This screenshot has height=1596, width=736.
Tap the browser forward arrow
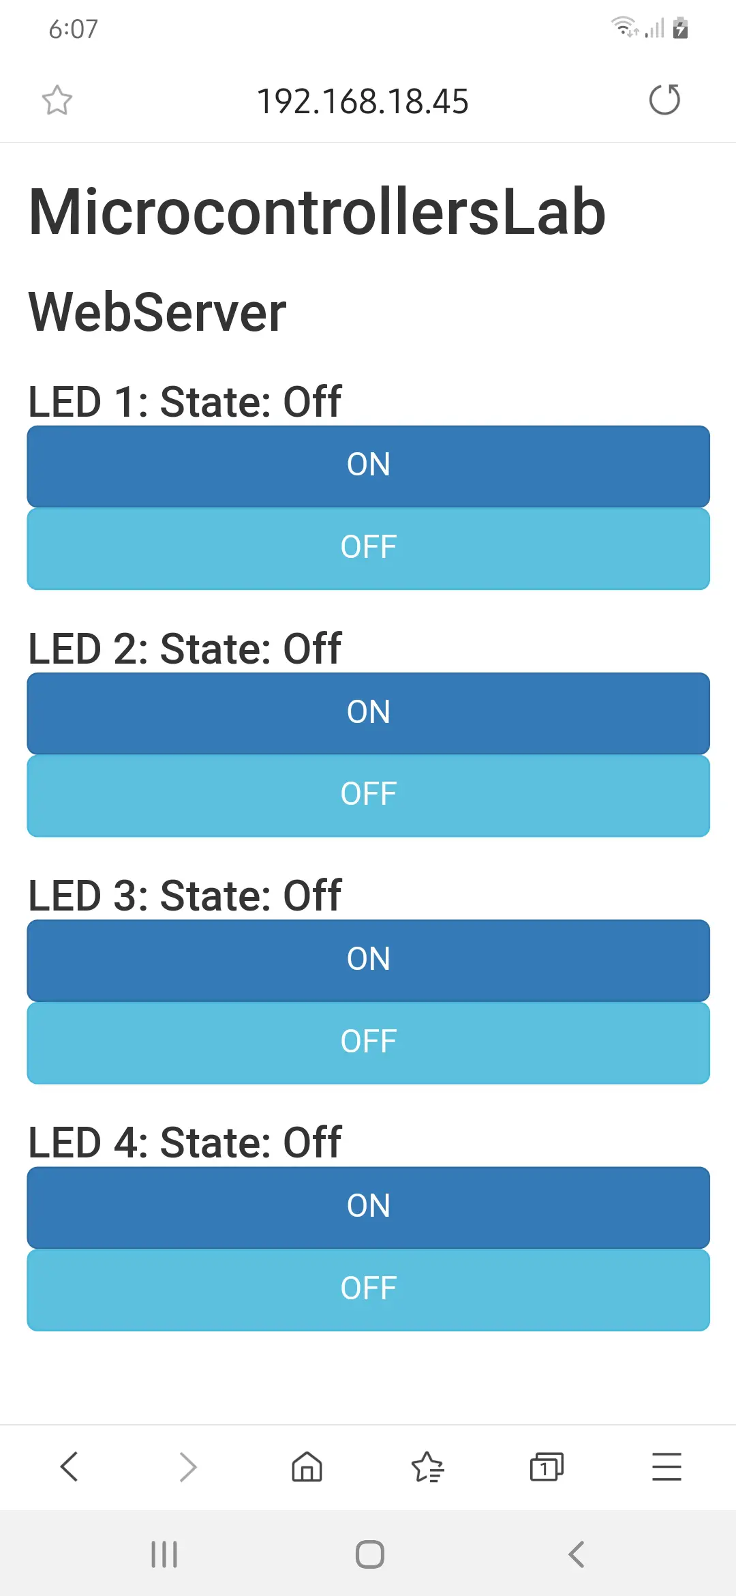(x=188, y=1466)
